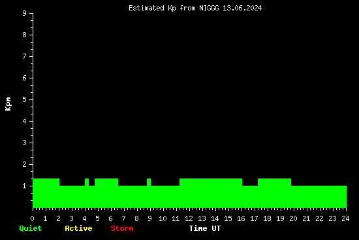Click the 'Time UT' axis label
The image size is (359, 240).
(x=205, y=228)
